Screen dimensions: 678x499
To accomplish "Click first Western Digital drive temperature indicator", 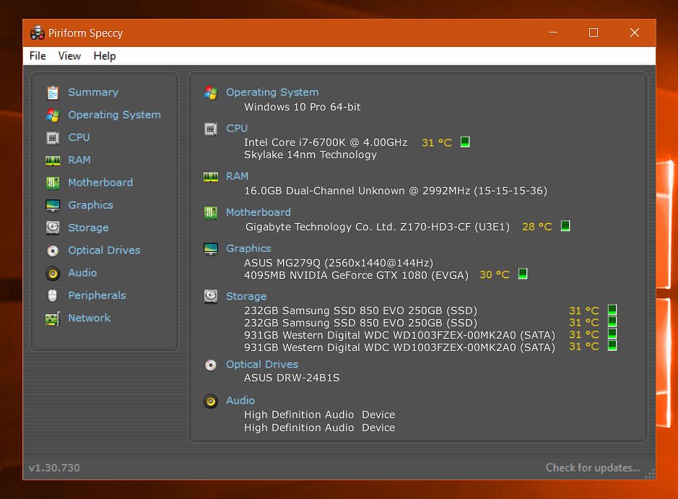I will 612,334.
